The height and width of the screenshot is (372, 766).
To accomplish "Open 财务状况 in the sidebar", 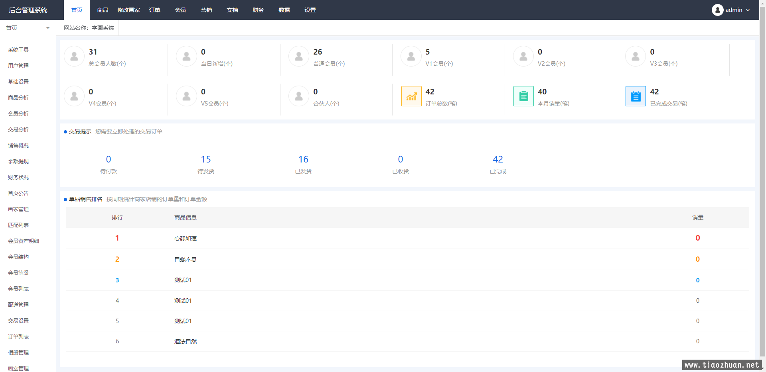I will [18, 177].
